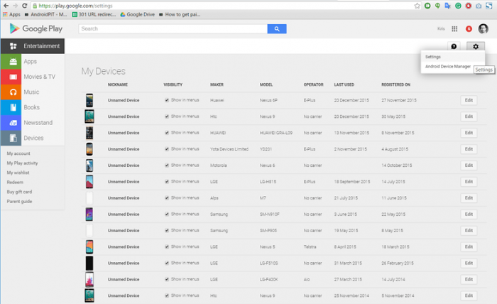
Task: Click the Nexus 6P device thumbnail
Action: point(89,100)
